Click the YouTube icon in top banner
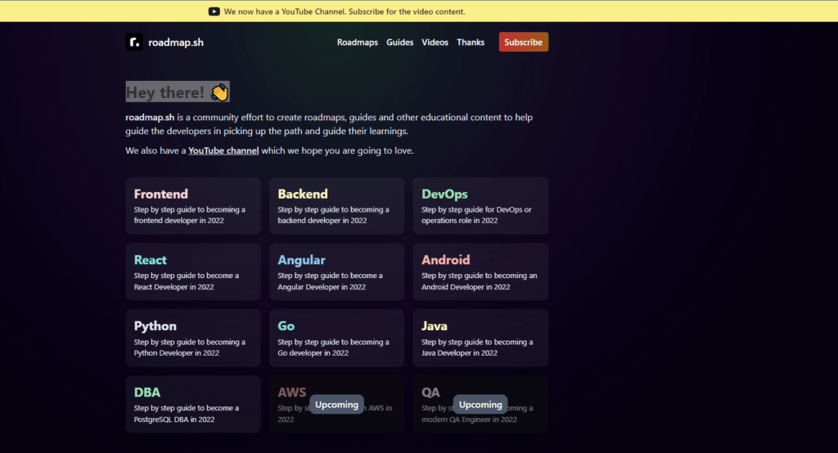This screenshot has width=838, height=453. pos(214,11)
